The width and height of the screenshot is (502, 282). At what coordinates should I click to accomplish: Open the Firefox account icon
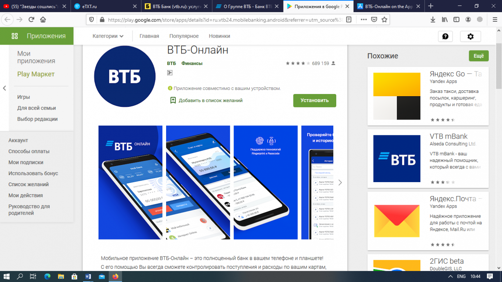tap(468, 20)
